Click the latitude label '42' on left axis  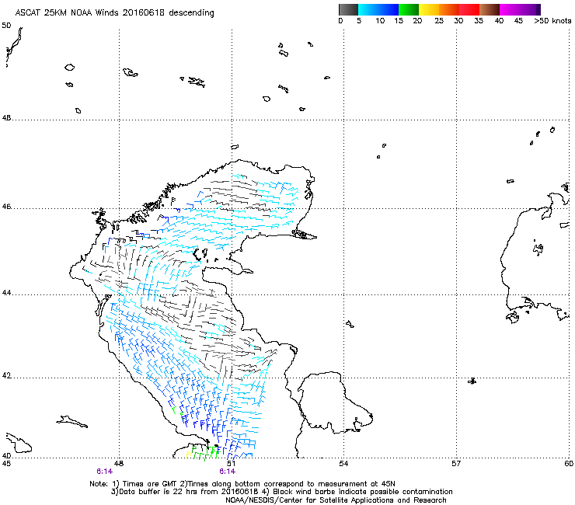[6, 376]
